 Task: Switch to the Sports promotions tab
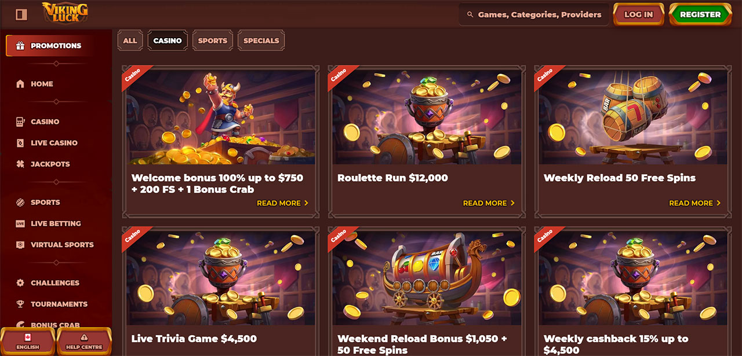click(x=213, y=41)
